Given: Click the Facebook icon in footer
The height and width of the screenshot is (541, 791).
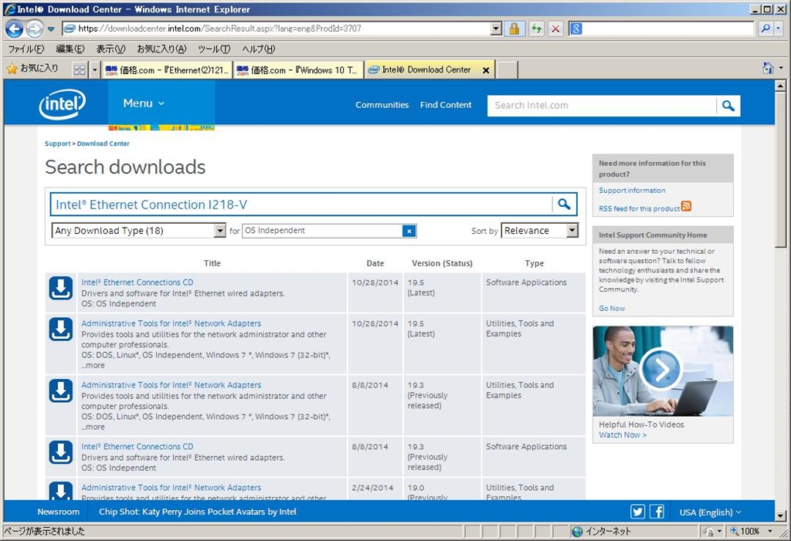Looking at the screenshot, I should point(657,512).
